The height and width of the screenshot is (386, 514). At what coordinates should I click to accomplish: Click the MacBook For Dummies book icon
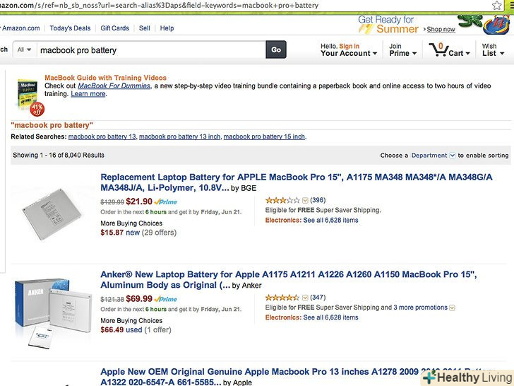coord(28,93)
